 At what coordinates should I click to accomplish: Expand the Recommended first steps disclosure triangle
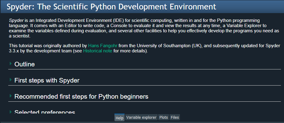coord(11,96)
